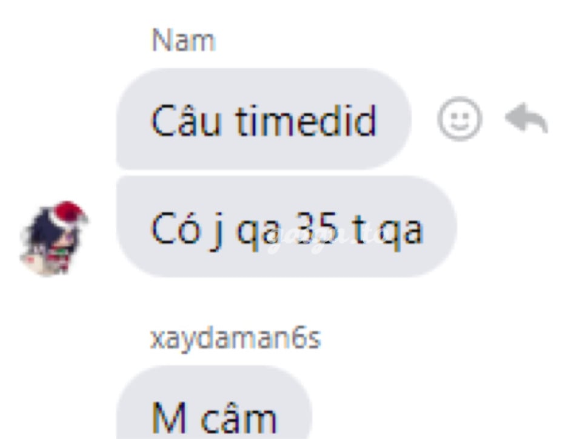Open the emoji reaction picker

pyautogui.click(x=460, y=119)
